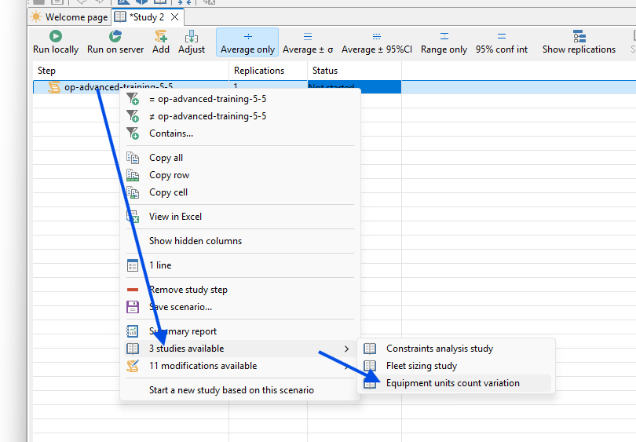Click the Run locally play icon
Image resolution: width=636 pixels, height=442 pixels.
coord(56,36)
